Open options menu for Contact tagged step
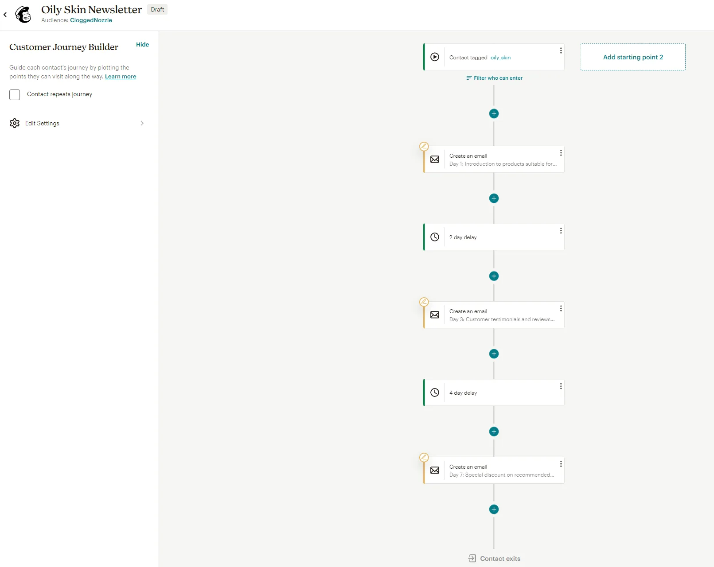This screenshot has height=567, width=714. 561,50
